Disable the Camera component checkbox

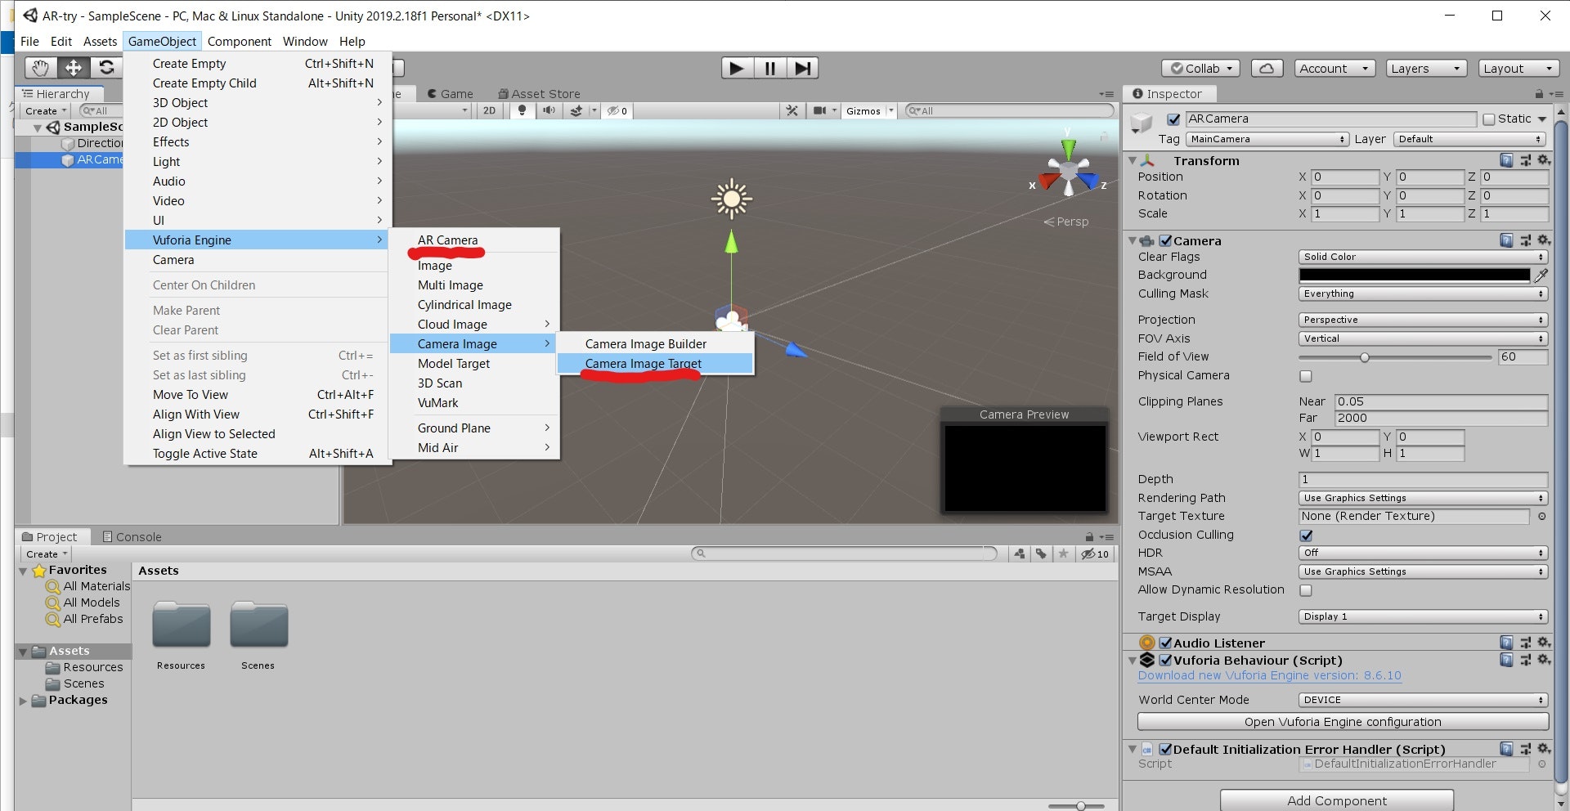1166,240
